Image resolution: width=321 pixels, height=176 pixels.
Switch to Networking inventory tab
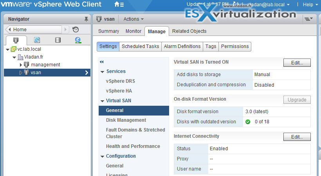pyautogui.click(x=78, y=40)
